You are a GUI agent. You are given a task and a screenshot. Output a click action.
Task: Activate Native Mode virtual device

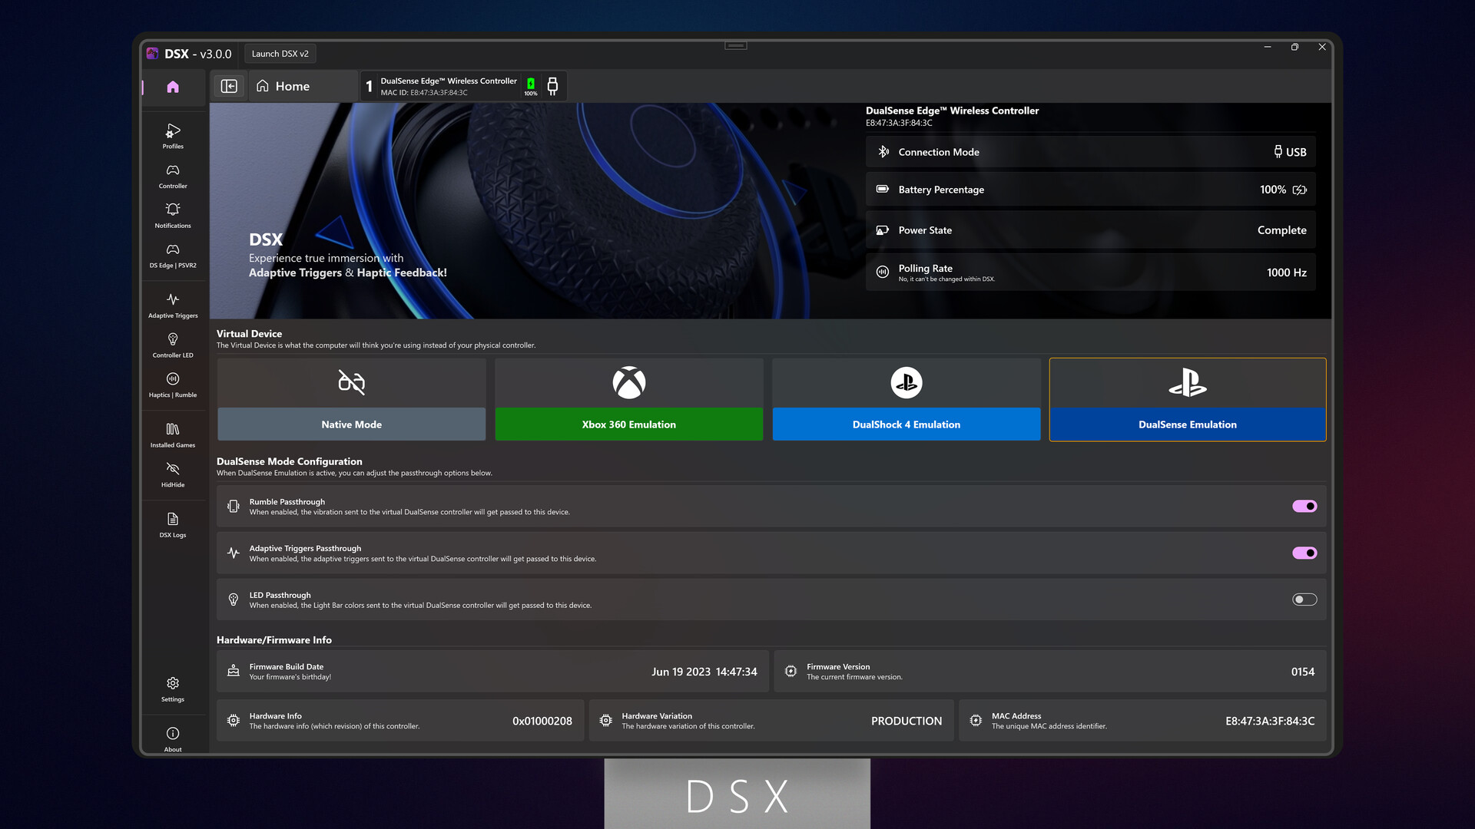(x=350, y=424)
